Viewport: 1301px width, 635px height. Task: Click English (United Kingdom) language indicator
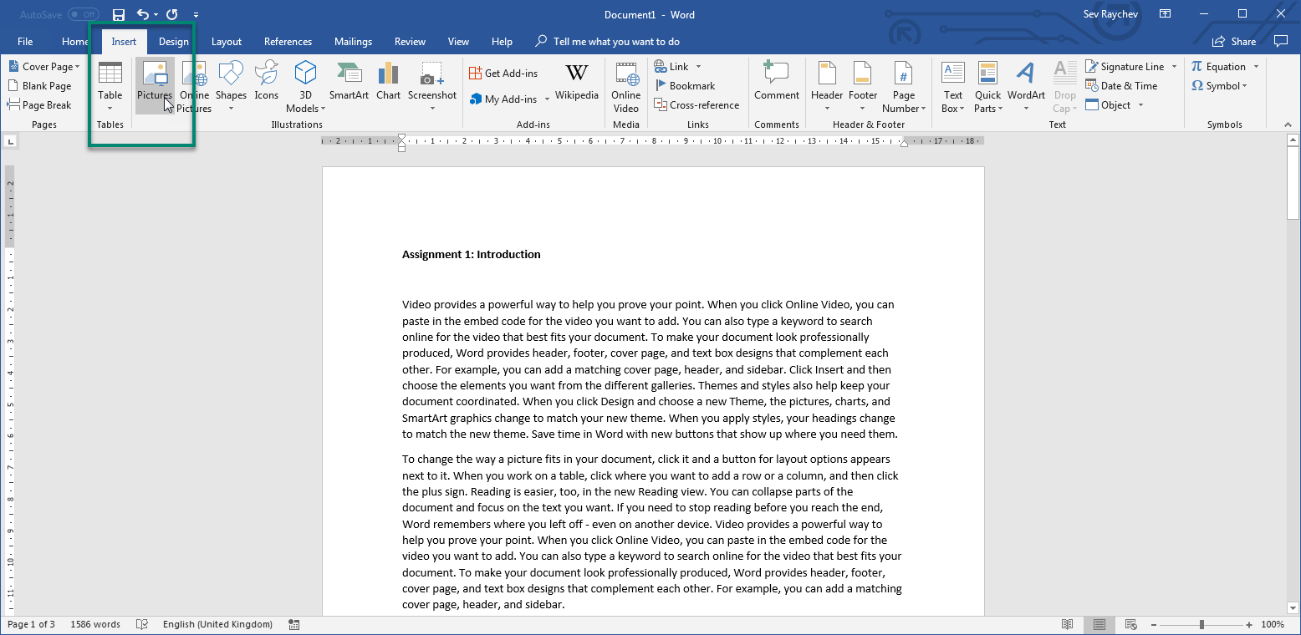(x=217, y=624)
